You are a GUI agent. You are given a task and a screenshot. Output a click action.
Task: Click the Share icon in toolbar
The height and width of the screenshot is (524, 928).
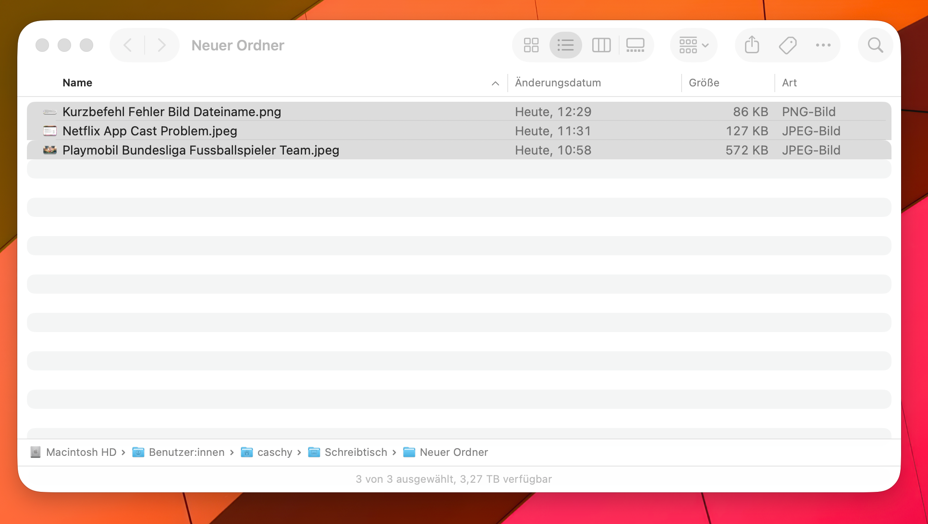752,45
